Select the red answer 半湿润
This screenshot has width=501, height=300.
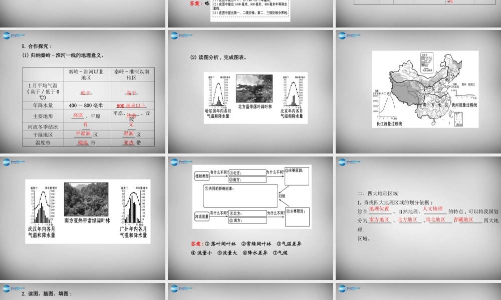(83, 133)
